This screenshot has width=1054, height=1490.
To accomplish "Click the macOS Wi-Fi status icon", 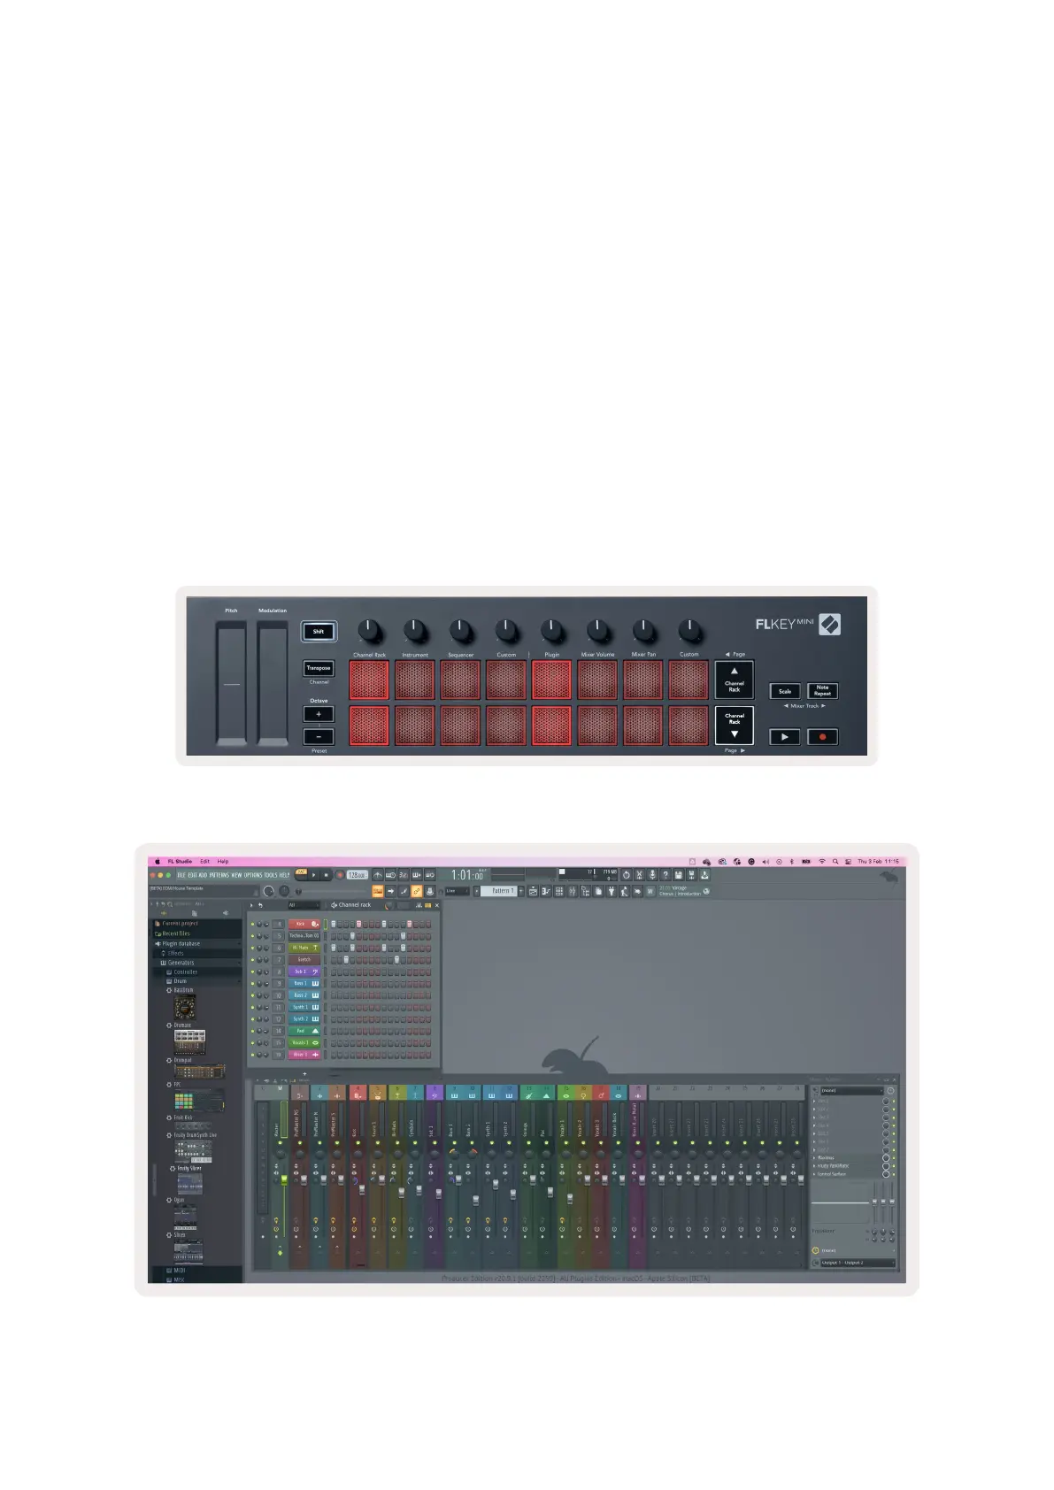I will point(821,861).
